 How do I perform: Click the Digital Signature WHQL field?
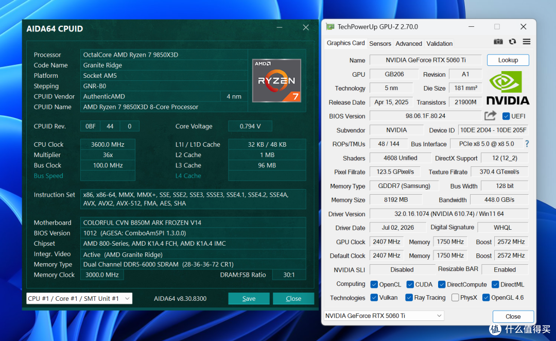[x=502, y=228]
